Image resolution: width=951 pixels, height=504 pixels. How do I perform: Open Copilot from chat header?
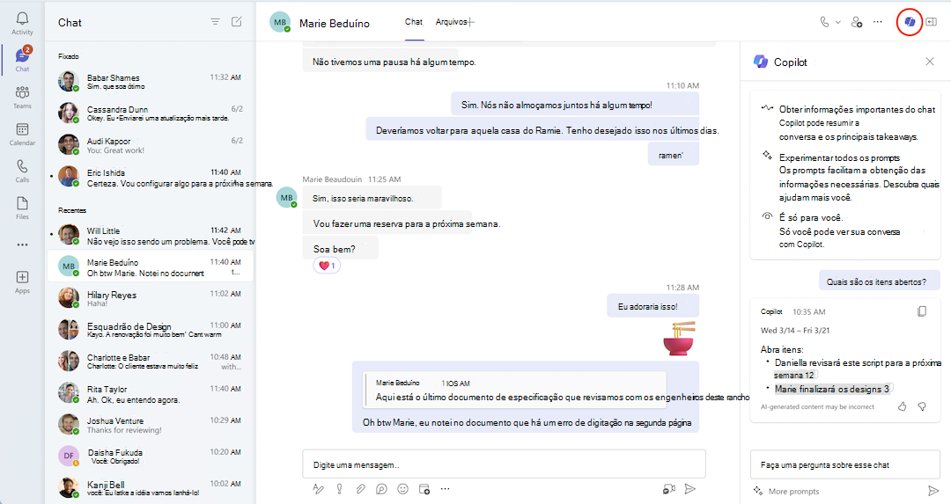(910, 22)
